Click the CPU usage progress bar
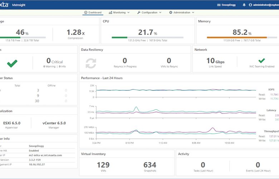Image resolution: width=279 pixels, height=179 pixels. pos(147,37)
